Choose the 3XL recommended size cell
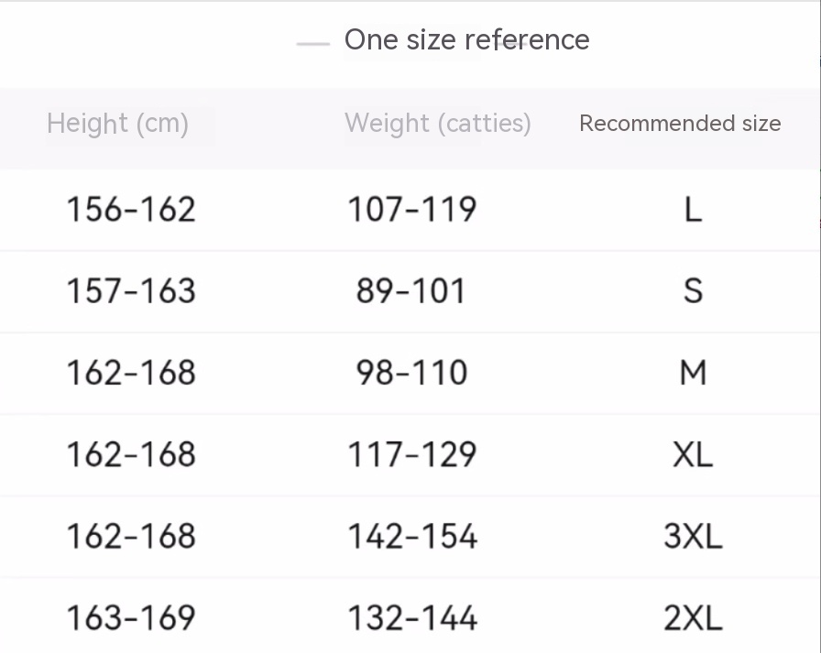Viewport: 821px width, 653px height. click(x=693, y=536)
